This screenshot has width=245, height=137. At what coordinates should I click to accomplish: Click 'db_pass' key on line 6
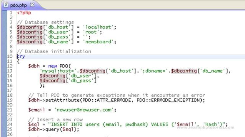58,37
